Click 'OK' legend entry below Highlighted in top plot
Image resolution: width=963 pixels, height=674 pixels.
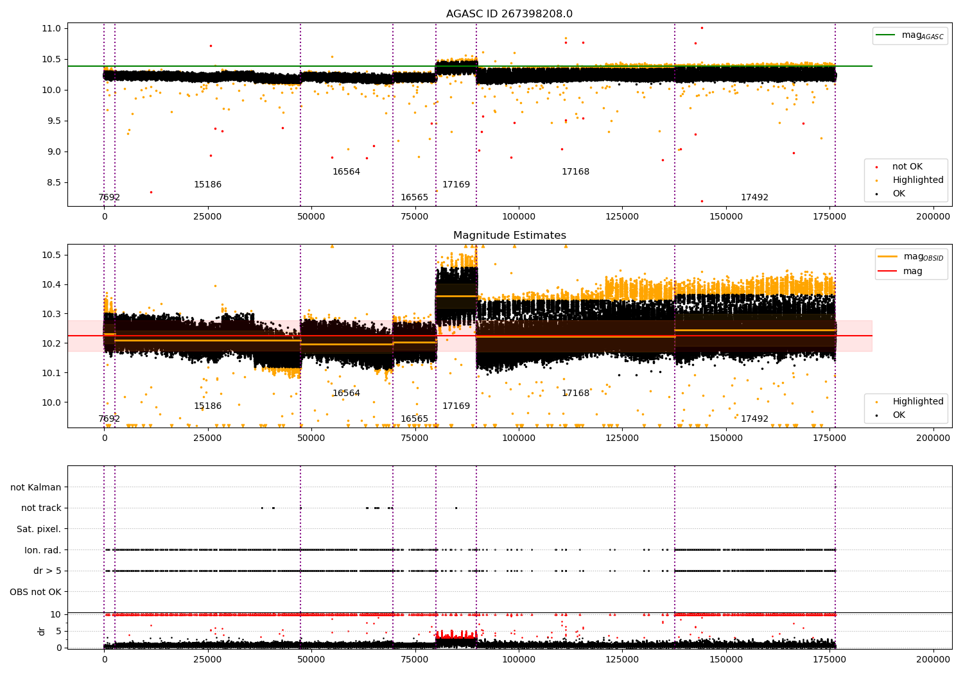coord(899,194)
